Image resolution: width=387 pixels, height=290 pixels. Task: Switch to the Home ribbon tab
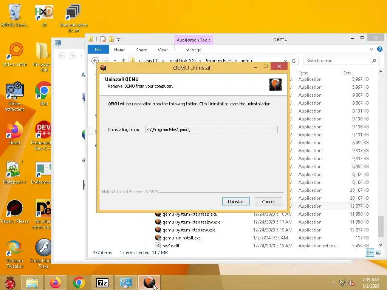click(120, 50)
